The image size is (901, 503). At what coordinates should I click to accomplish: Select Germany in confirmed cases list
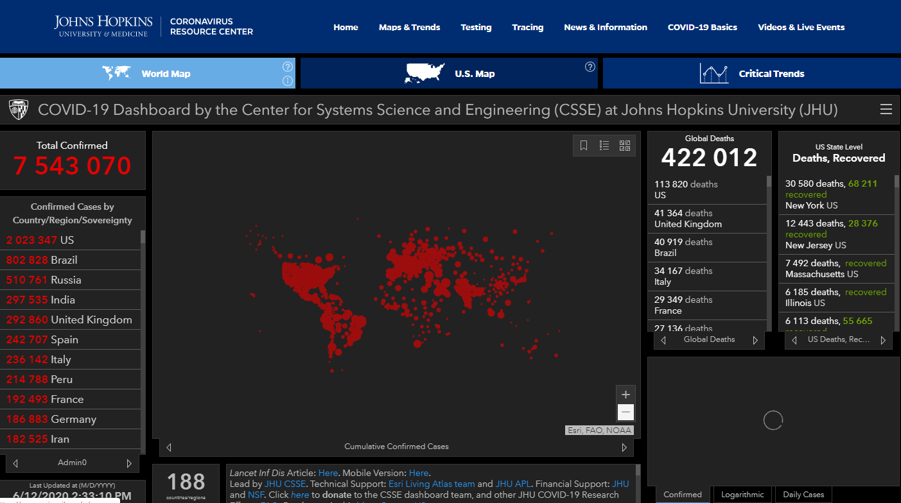pyautogui.click(x=71, y=419)
